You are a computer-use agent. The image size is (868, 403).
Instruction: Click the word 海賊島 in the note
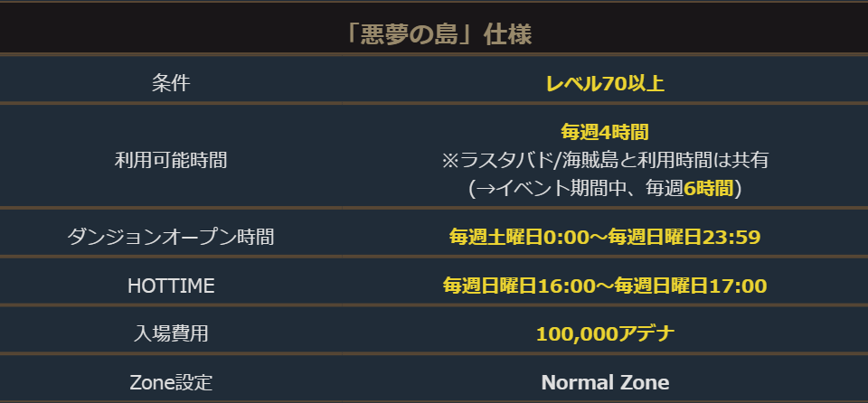pyautogui.click(x=589, y=160)
